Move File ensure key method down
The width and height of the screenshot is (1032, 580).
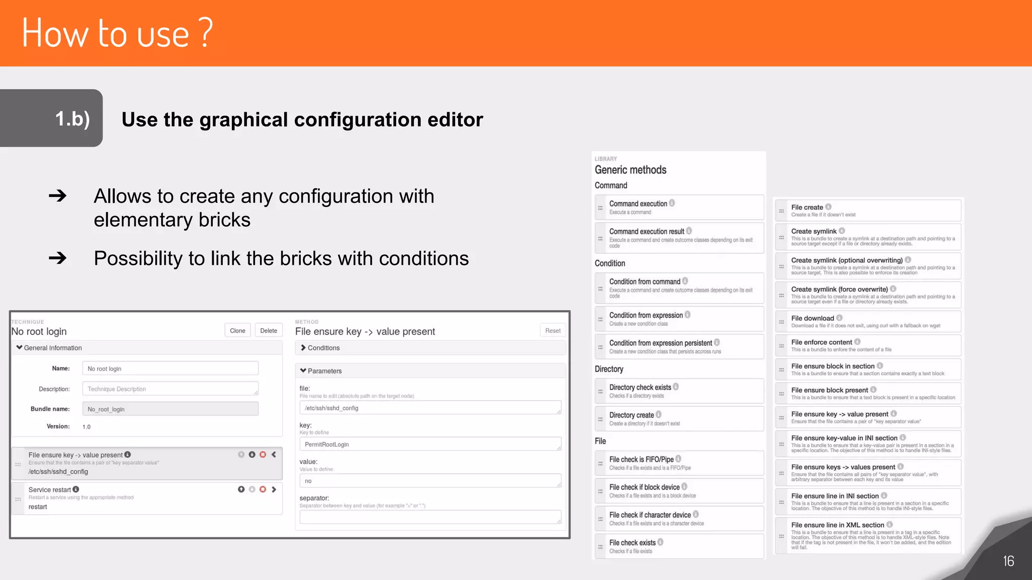point(252,455)
